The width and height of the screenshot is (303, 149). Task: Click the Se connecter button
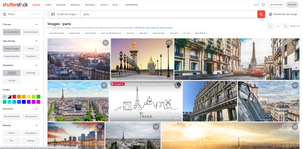(276, 5)
